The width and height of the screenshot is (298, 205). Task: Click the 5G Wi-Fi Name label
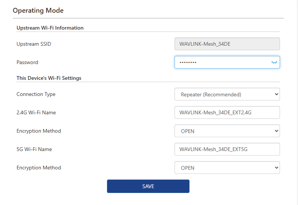pyautogui.click(x=34, y=149)
